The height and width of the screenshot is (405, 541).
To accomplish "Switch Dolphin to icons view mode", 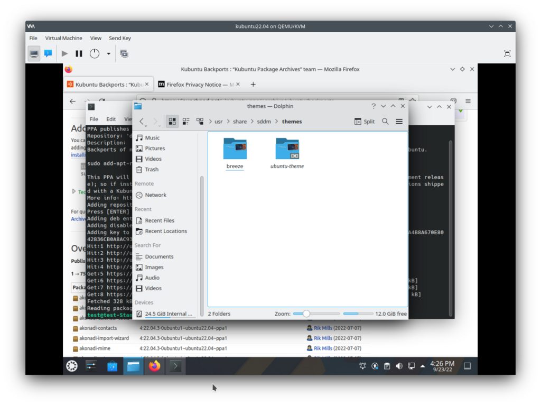I will click(x=172, y=122).
